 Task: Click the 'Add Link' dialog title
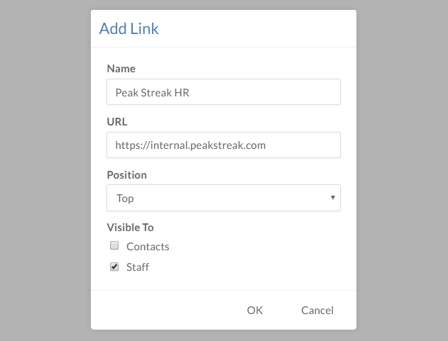pyautogui.click(x=129, y=29)
